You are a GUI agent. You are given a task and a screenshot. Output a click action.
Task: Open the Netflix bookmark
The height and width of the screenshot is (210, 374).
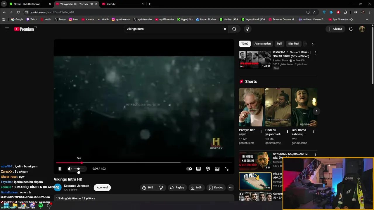click(46, 20)
